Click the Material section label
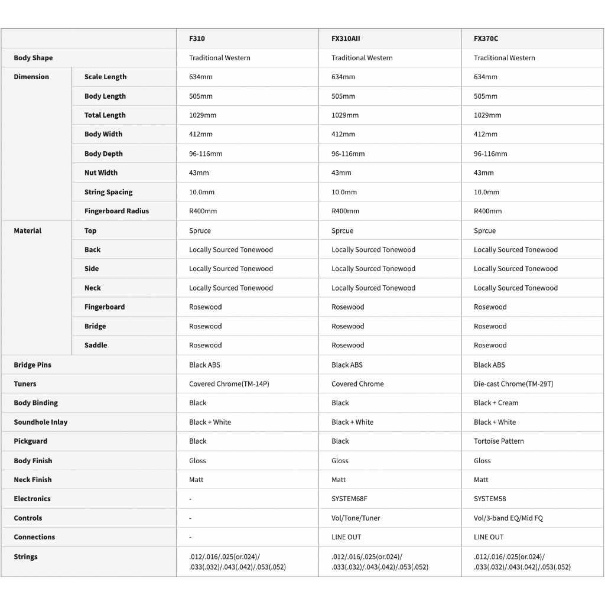Viewport: 605px width, 605px height. coord(28,230)
